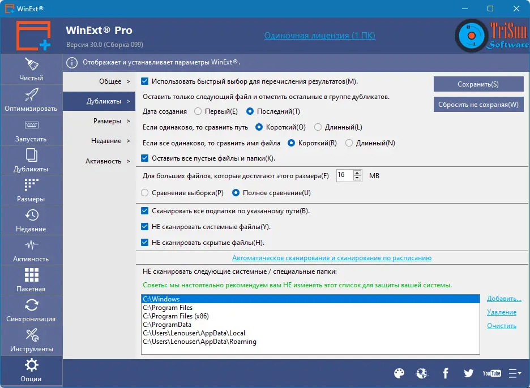Select the C:\Program Files (x86) row

[x=310, y=316]
